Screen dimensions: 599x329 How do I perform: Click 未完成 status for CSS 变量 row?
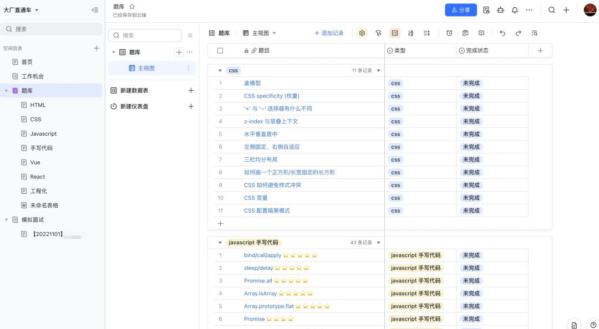471,198
